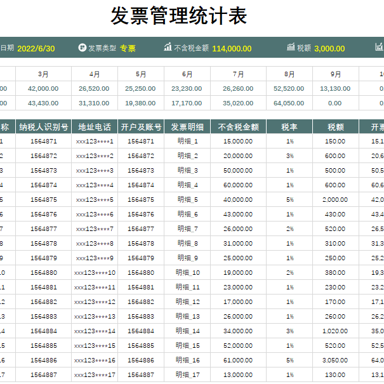Select the title 发票管理统计表
This screenshot has width=384, height=384.
coord(179,16)
